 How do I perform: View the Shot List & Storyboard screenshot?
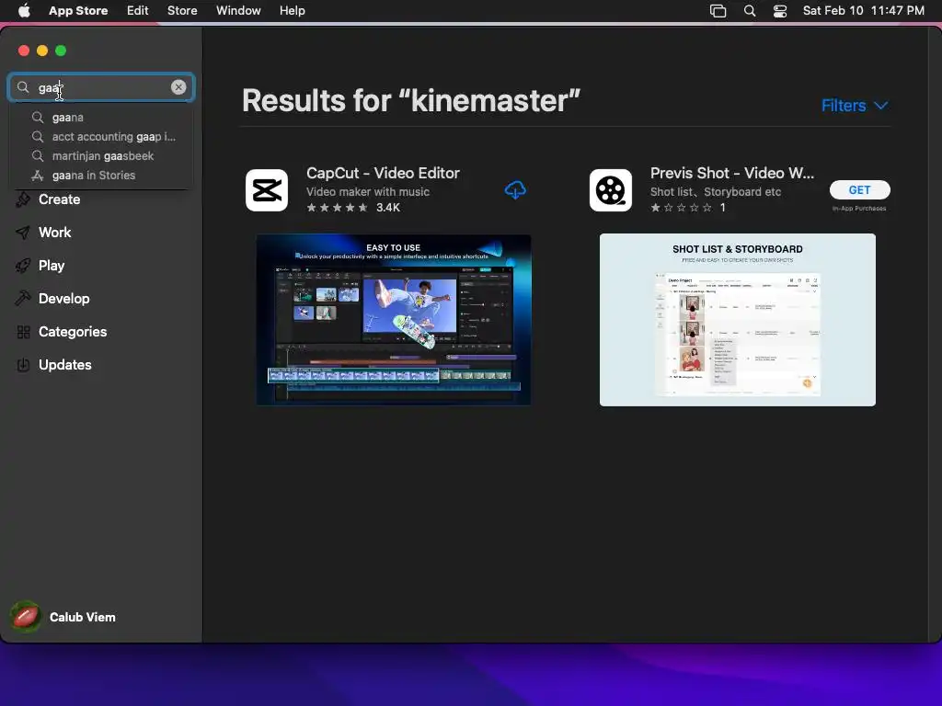[x=737, y=319]
